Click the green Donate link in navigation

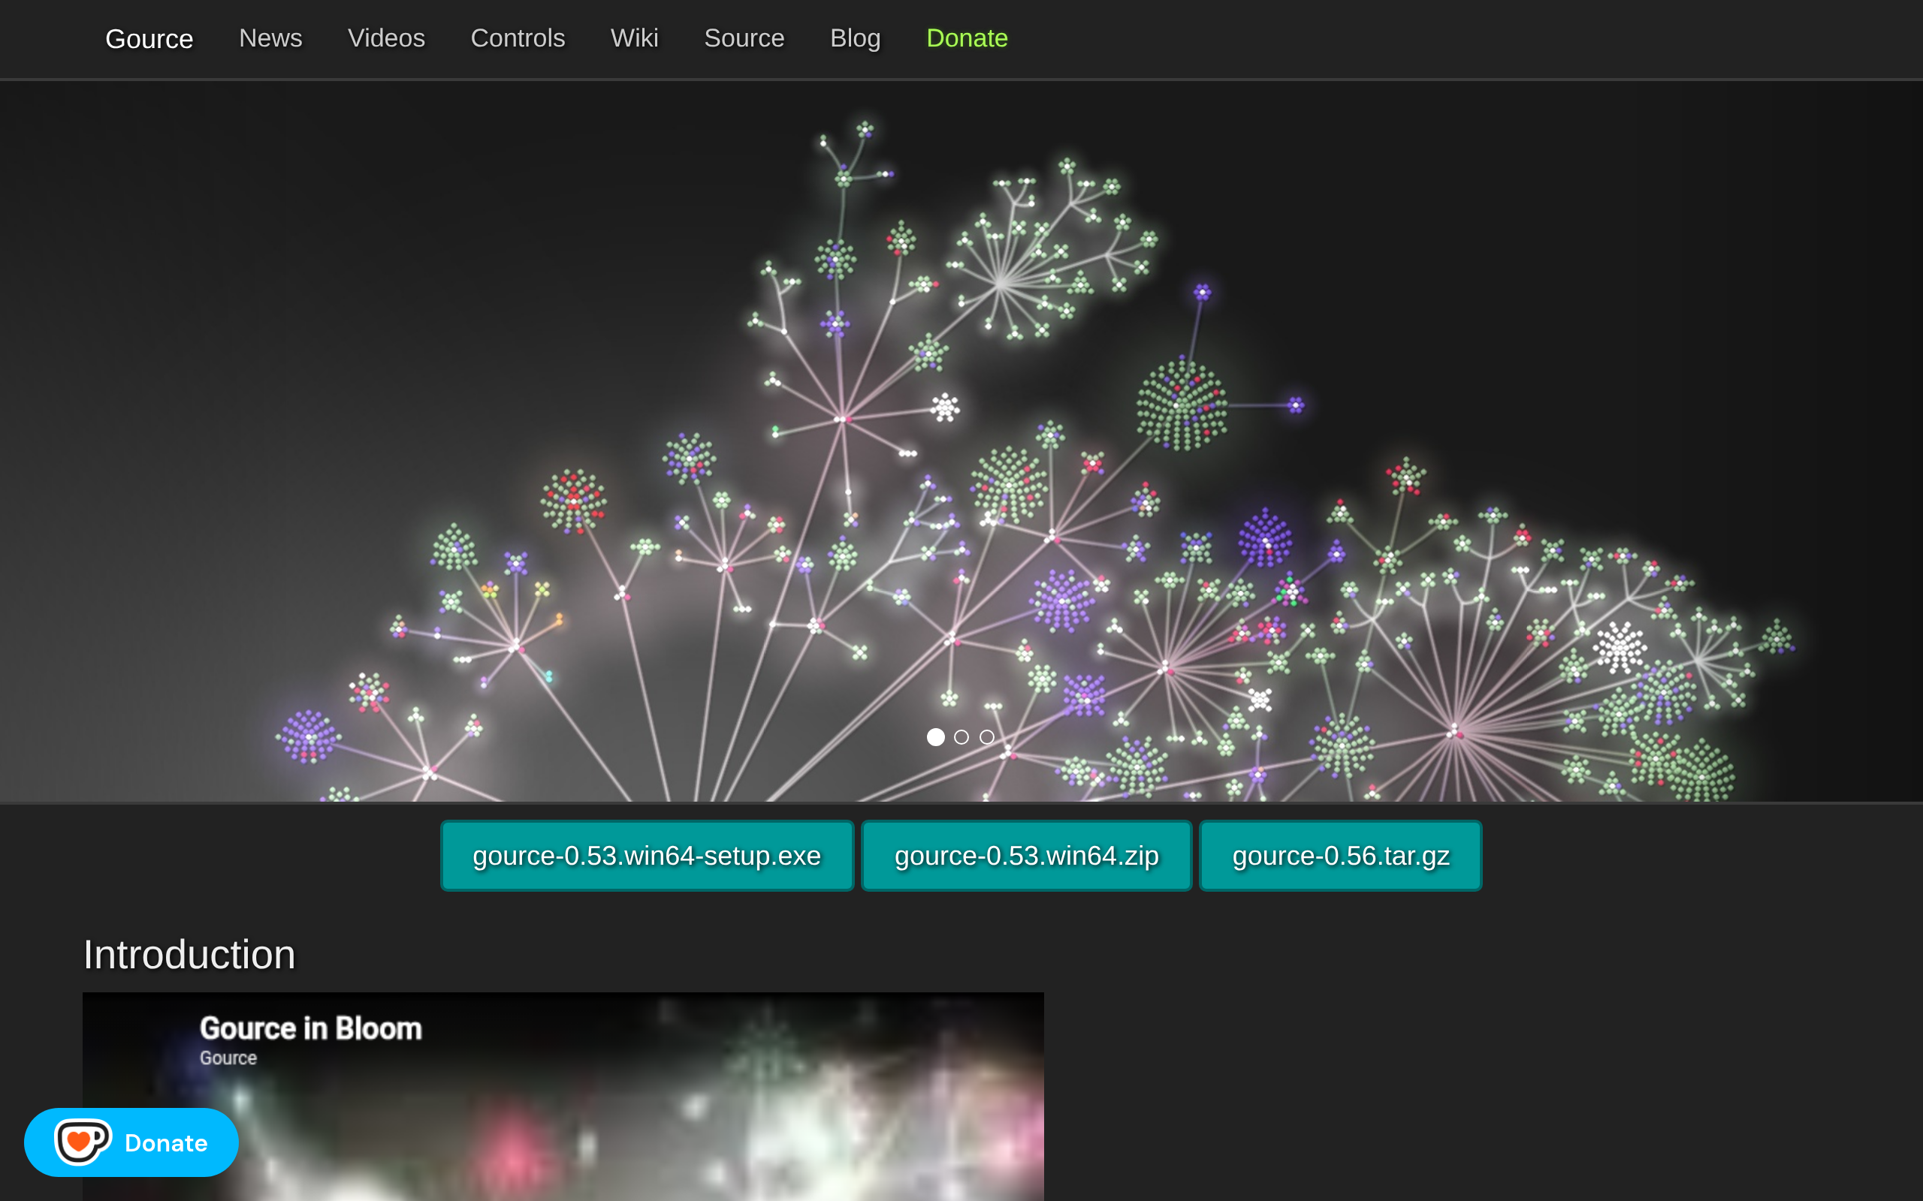coord(967,38)
